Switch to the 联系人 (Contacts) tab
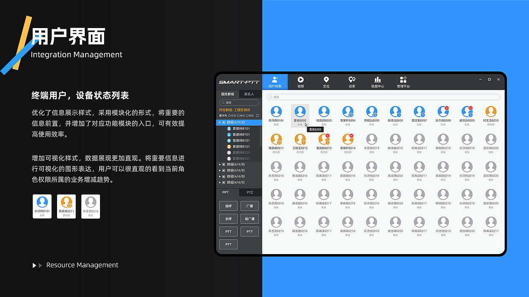The width and height of the screenshot is (529, 297). [x=249, y=94]
